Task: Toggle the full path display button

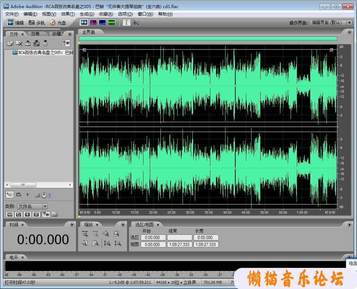Action: (55, 214)
